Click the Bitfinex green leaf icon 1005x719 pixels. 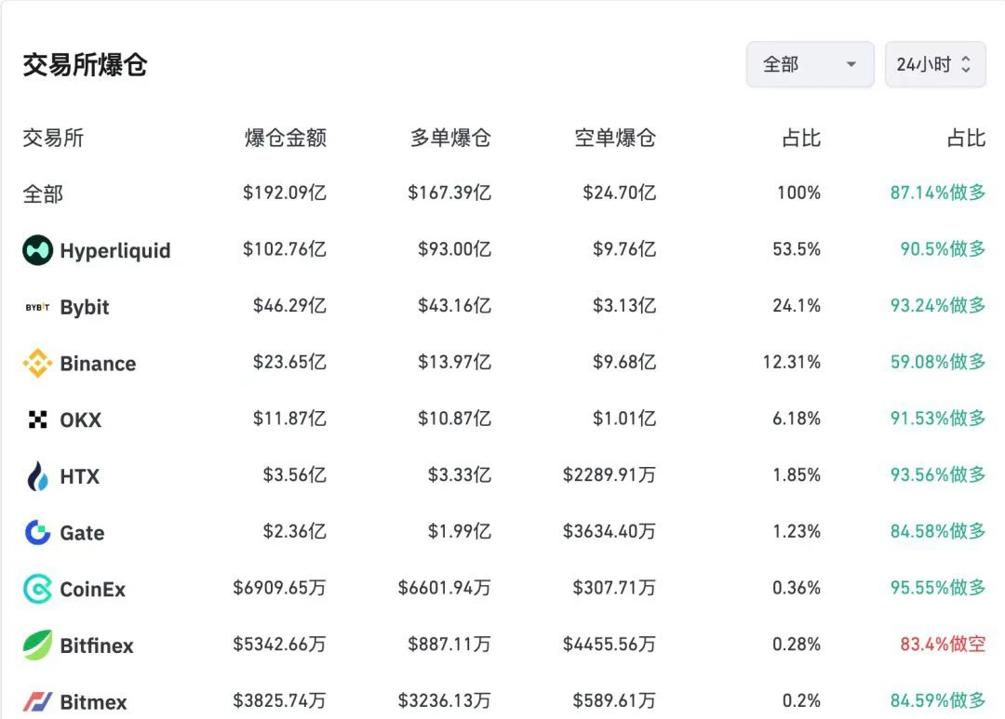point(38,646)
